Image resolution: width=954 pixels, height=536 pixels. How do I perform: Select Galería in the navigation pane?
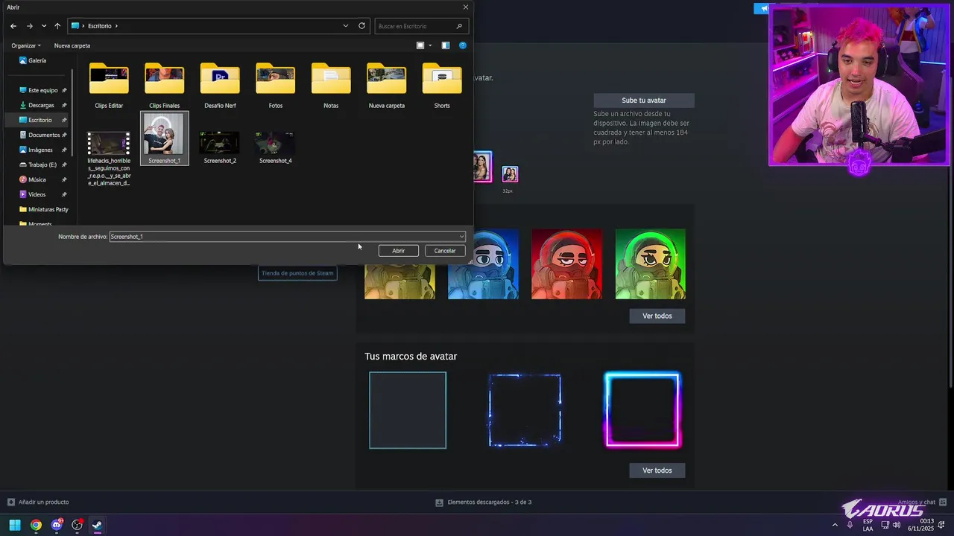33,60
